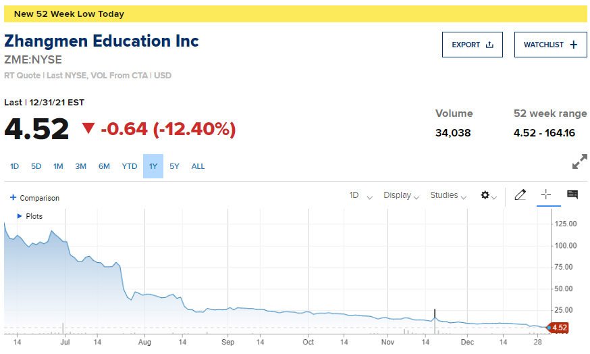Viewport: 590px width, 354px height.
Task: Click the Nov date axis label
Action: 387,342
